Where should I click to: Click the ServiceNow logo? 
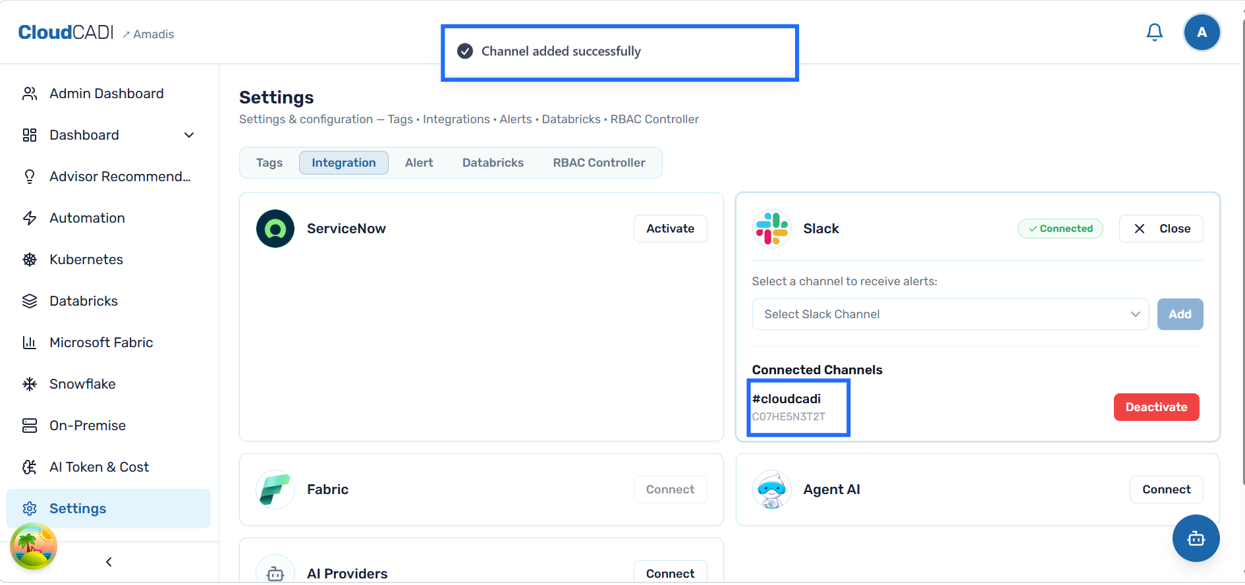tap(275, 229)
